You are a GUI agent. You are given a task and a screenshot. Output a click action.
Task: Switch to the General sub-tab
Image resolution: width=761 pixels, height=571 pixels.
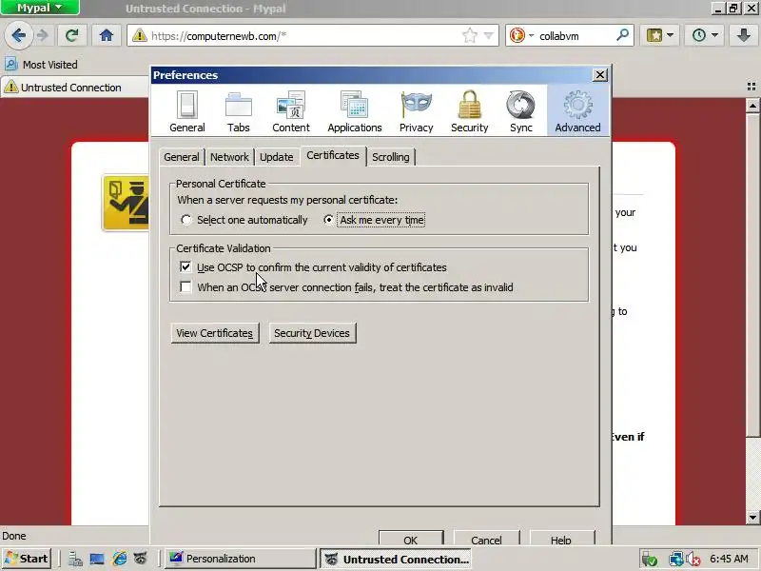click(182, 157)
